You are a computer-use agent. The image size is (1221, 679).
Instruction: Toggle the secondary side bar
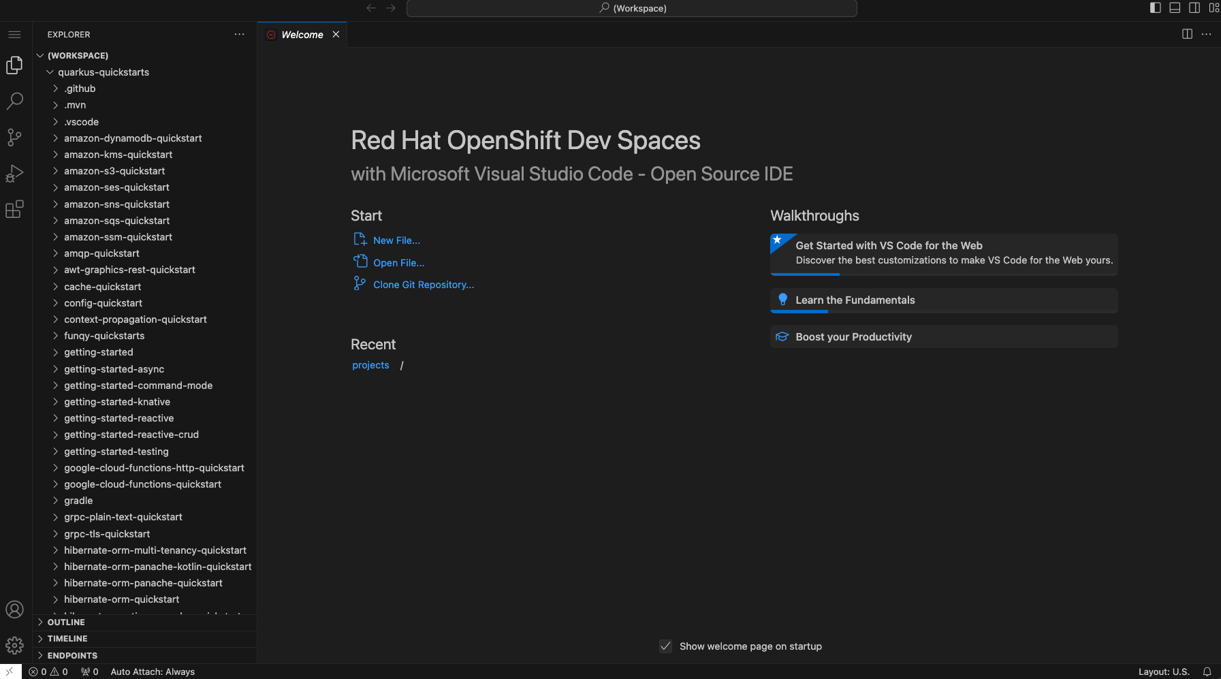1194,7
